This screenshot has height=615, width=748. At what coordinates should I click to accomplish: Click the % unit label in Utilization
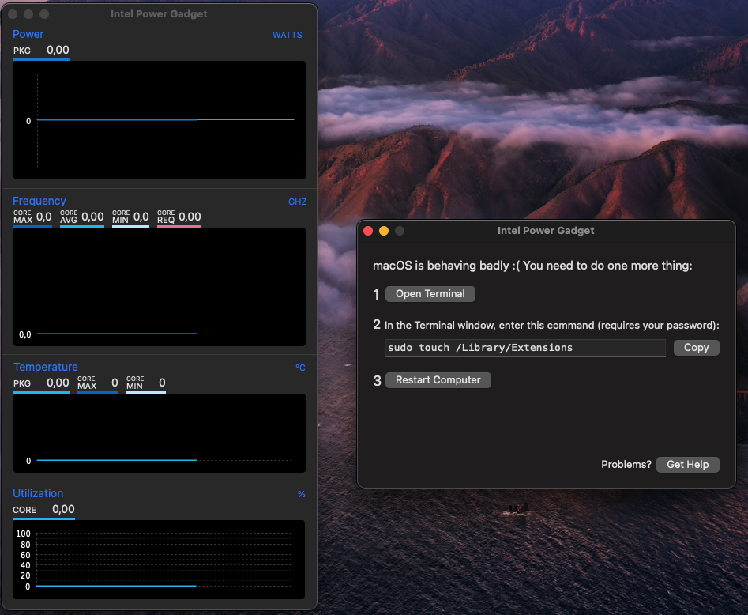pos(302,494)
